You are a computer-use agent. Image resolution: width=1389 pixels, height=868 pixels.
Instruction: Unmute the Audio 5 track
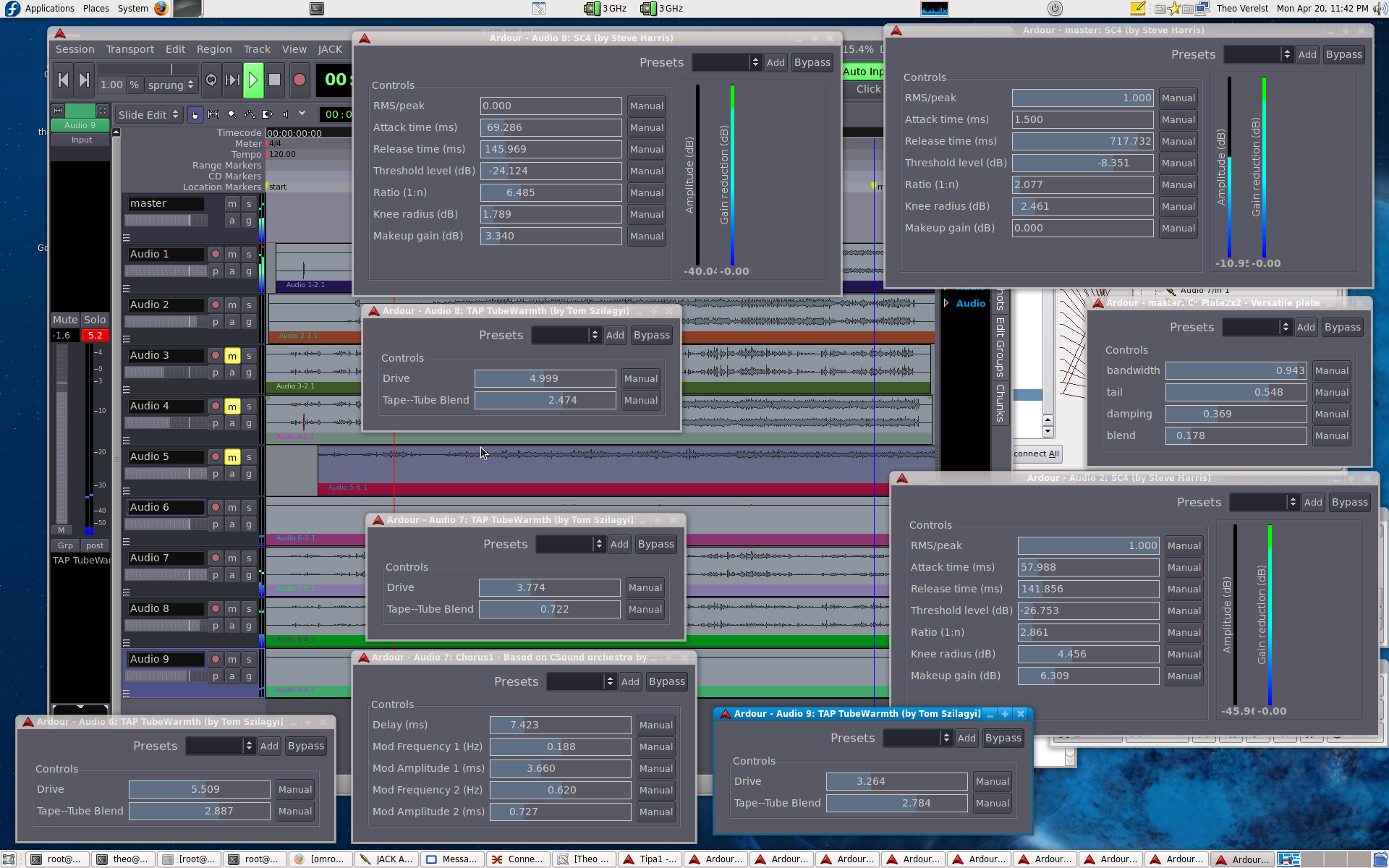coord(232,457)
